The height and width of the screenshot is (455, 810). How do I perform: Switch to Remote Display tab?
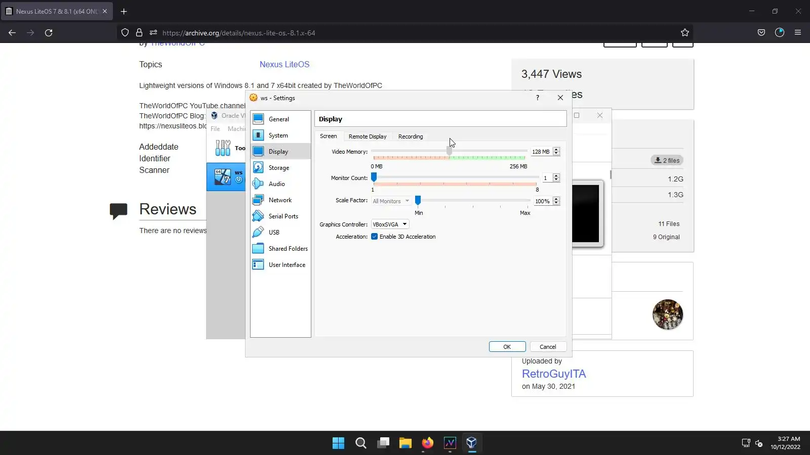click(x=368, y=136)
